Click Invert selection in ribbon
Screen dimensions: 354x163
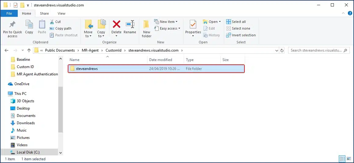241,35
